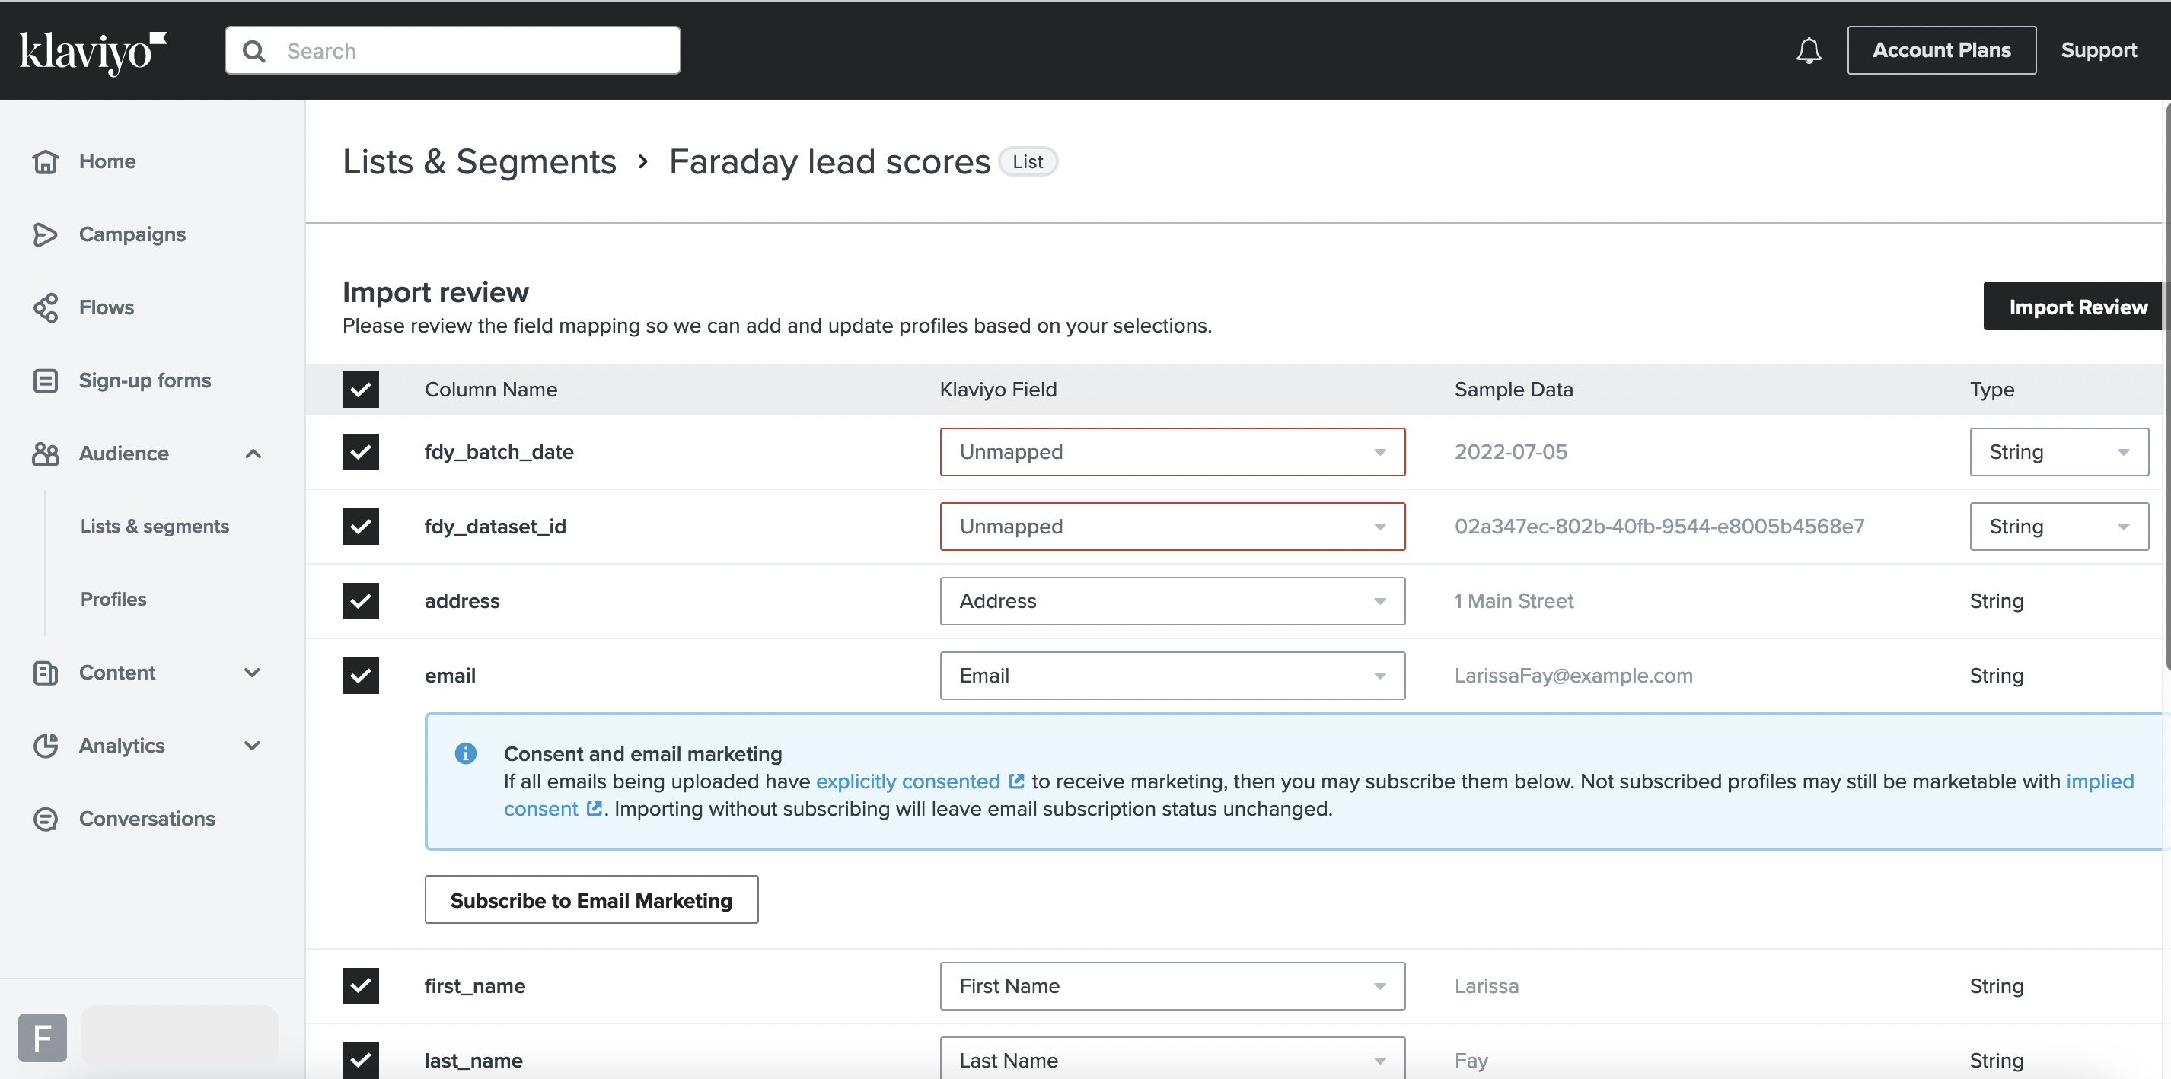The width and height of the screenshot is (2171, 1079).
Task: Click the Conversations chat icon
Action: coord(46,819)
